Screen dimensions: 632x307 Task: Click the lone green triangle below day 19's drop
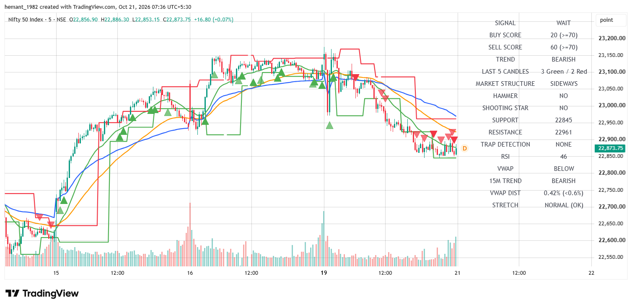[330, 125]
